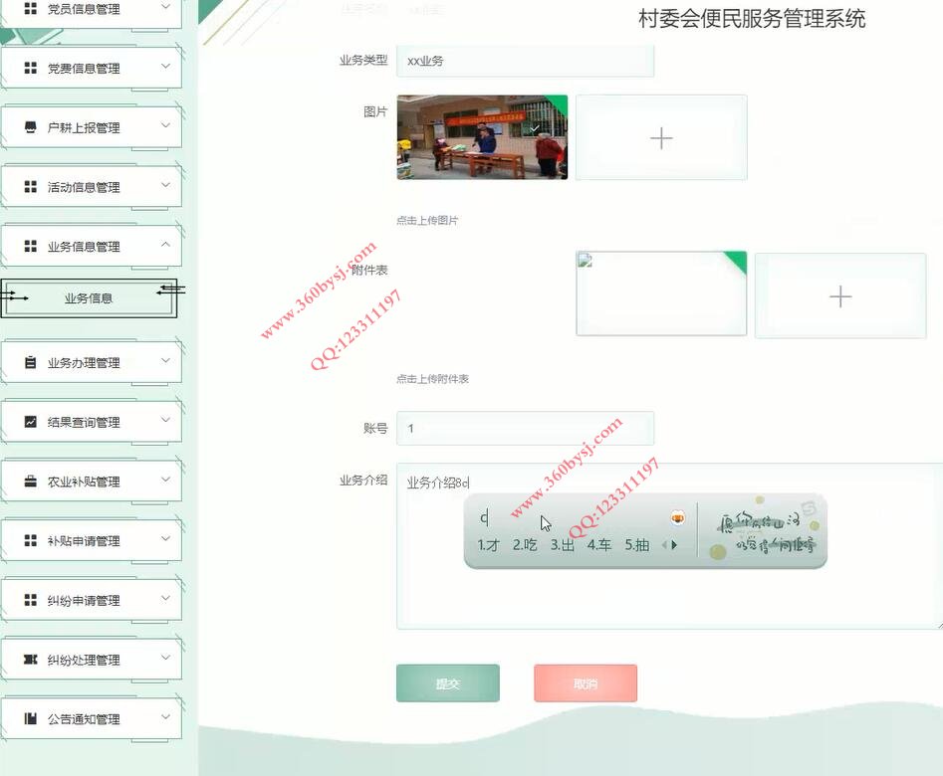Click the 活动信息管理 grid icon
The width and height of the screenshot is (943, 776).
(x=31, y=186)
